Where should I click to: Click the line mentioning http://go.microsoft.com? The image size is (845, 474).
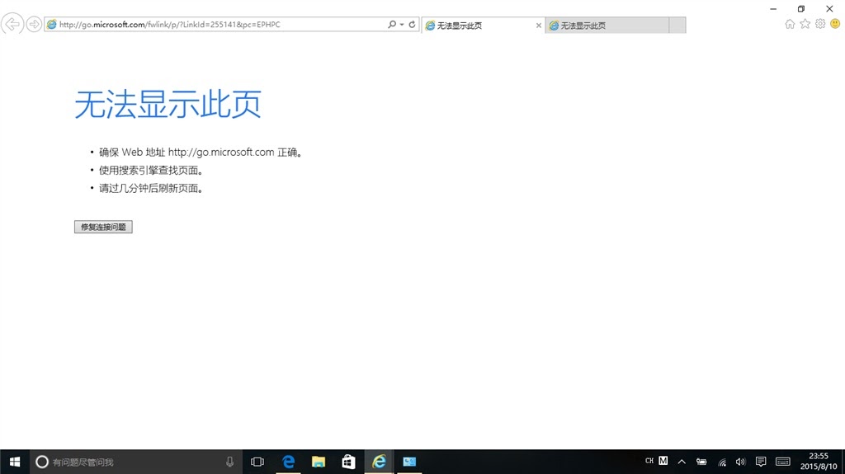(x=201, y=153)
